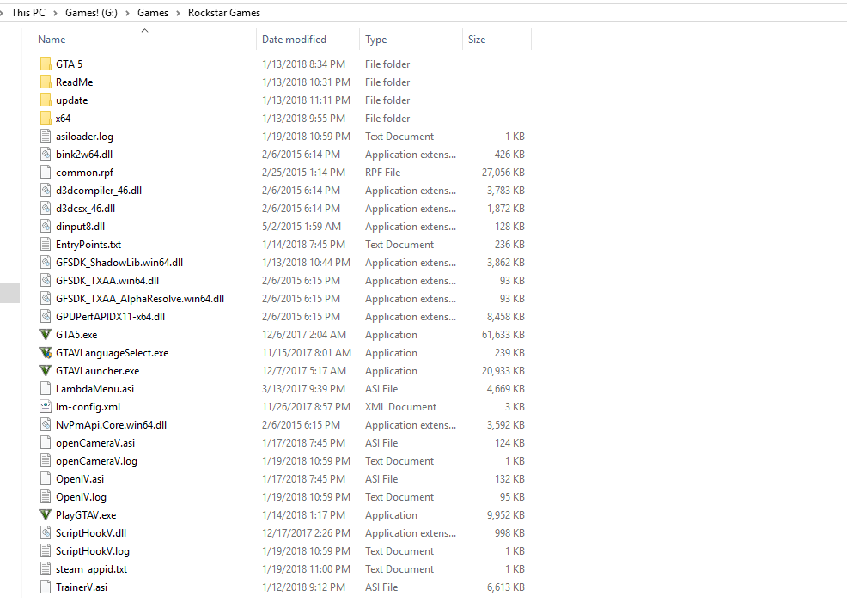
Task: Navigate to This PC in breadcrumb
Action: point(28,12)
